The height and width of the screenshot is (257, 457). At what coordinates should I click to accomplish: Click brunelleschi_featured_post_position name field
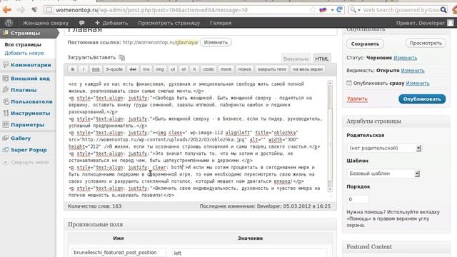click(119, 252)
